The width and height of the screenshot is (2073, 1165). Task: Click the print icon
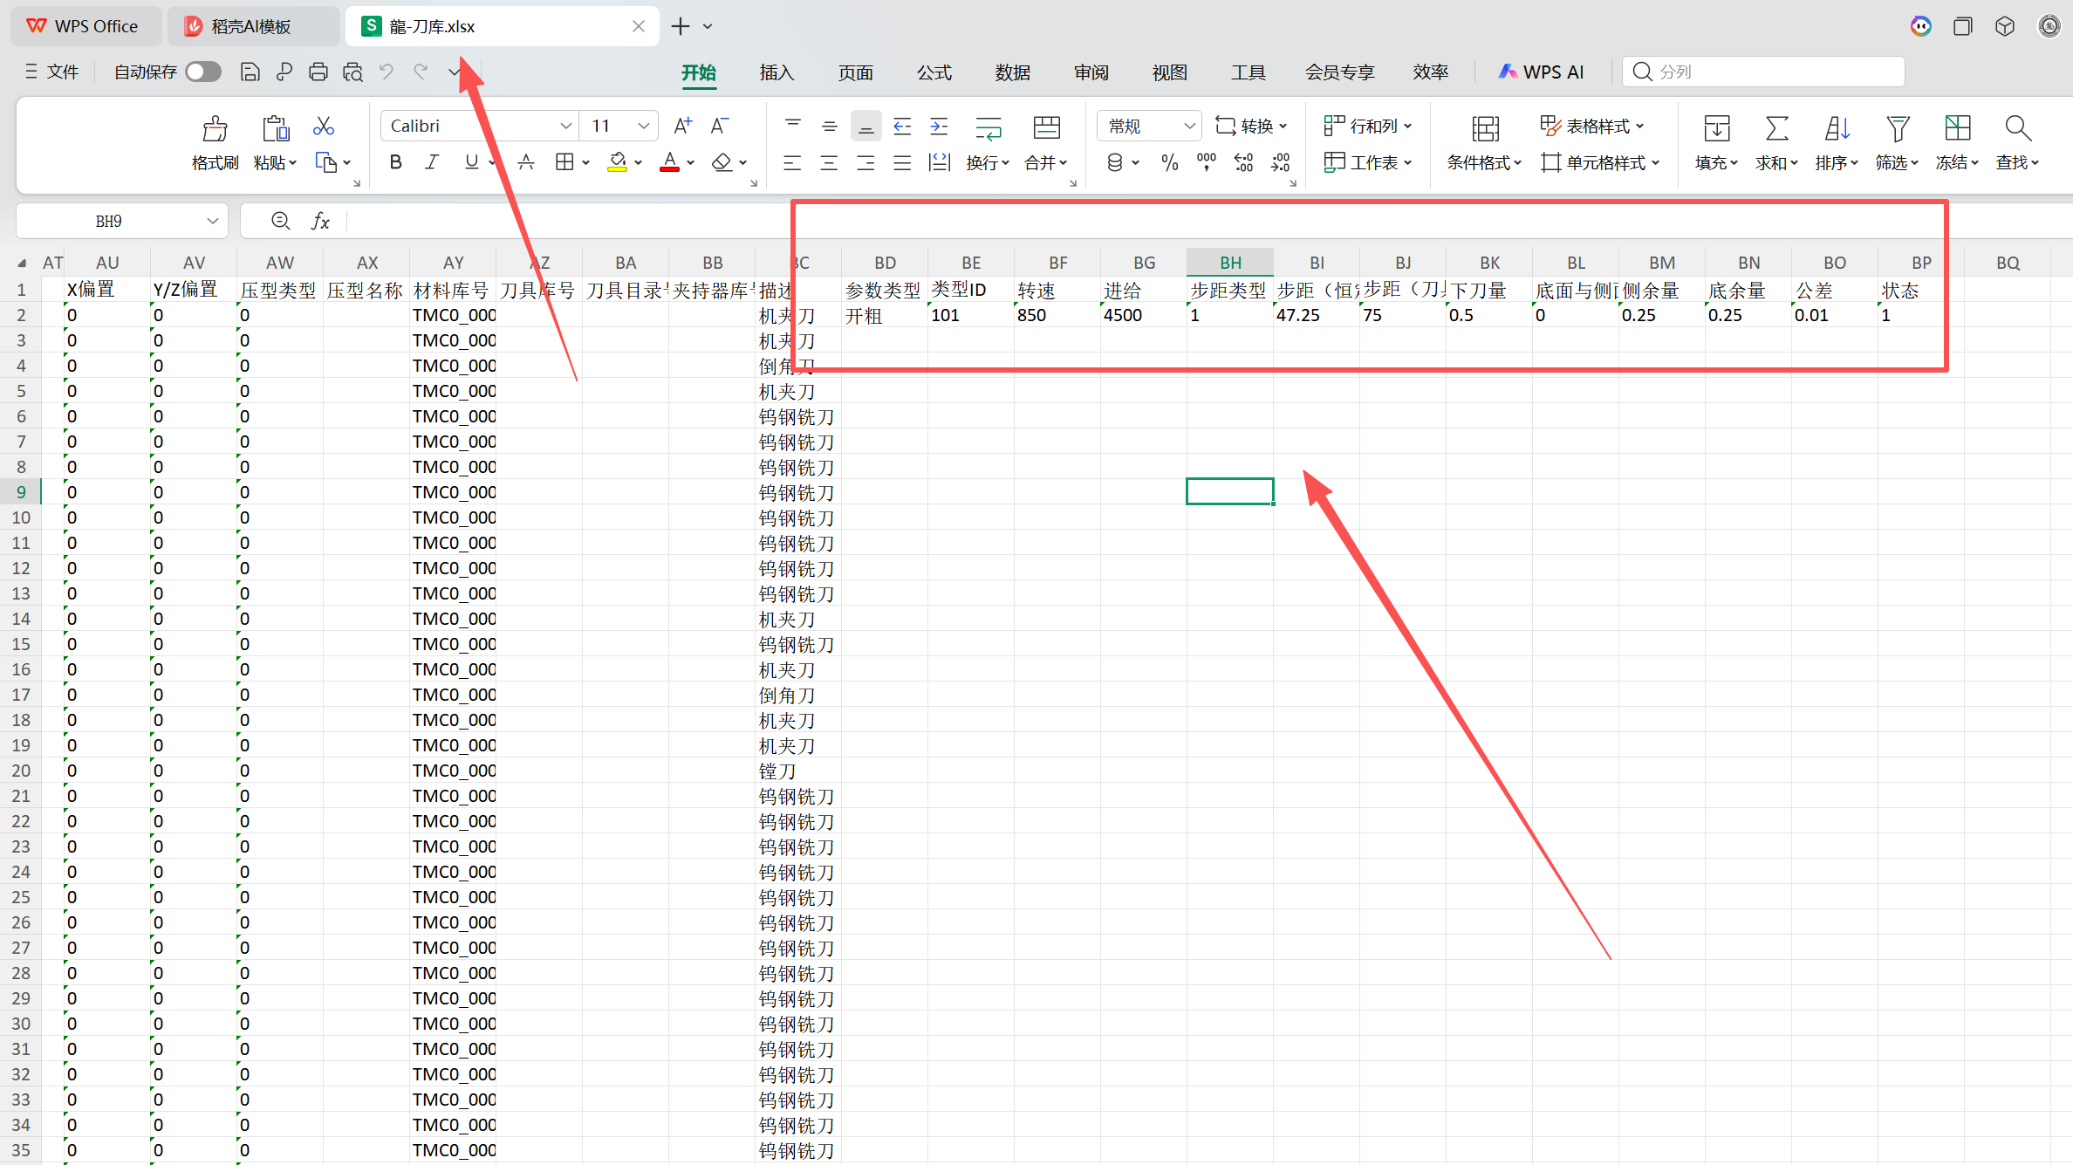(x=318, y=72)
